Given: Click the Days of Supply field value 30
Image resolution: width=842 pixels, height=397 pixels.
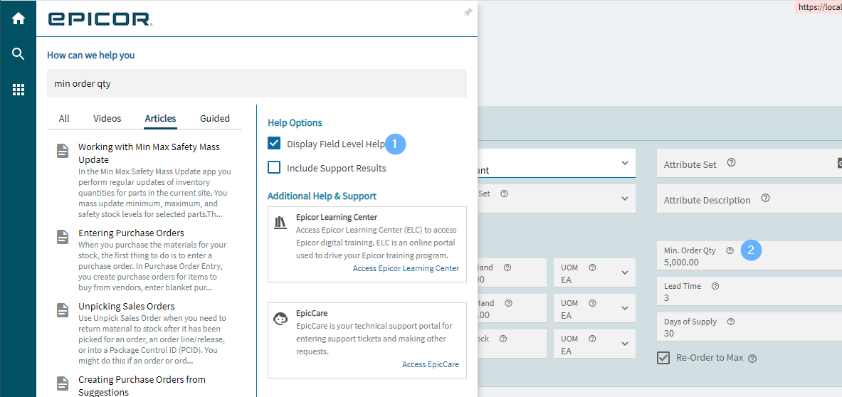Looking at the screenshot, I should [668, 333].
